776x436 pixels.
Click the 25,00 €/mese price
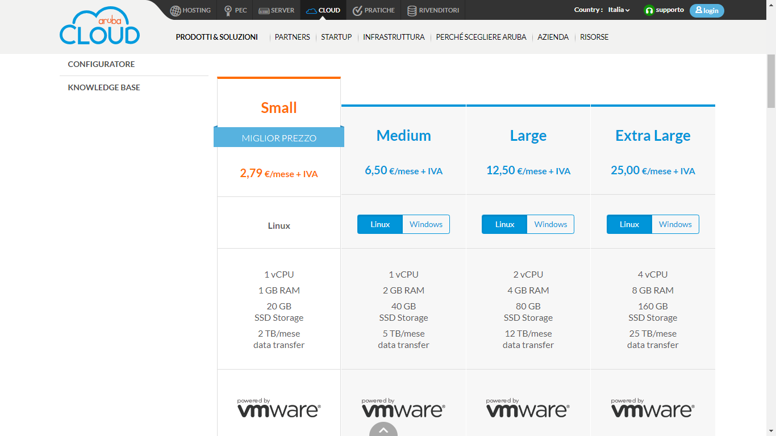(653, 170)
